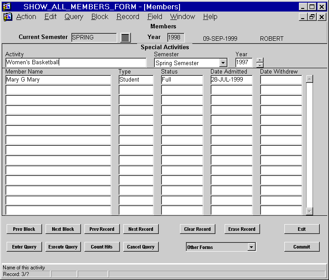The height and width of the screenshot is (280, 329).
Task: Click Cancel Query button
Action: (x=141, y=247)
